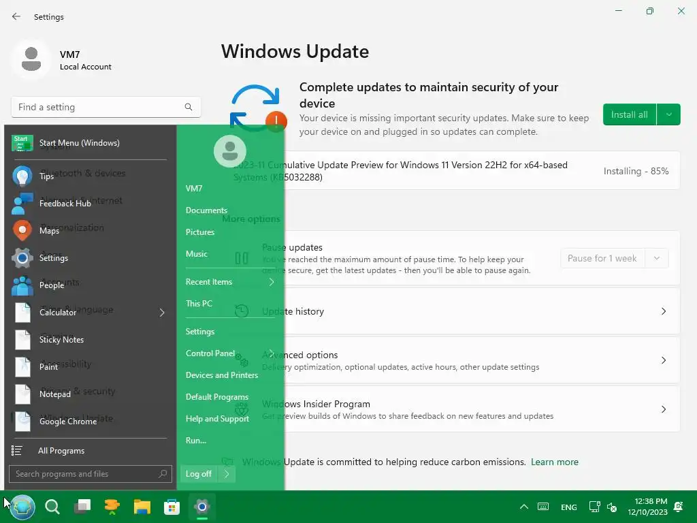This screenshot has width=697, height=523.
Task: Open Install all dropdown arrow
Action: [x=668, y=114]
